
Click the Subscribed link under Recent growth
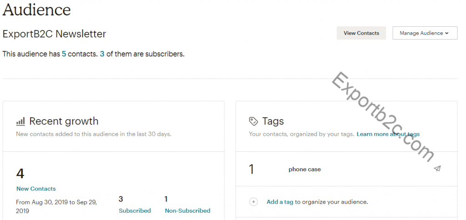[135, 211]
